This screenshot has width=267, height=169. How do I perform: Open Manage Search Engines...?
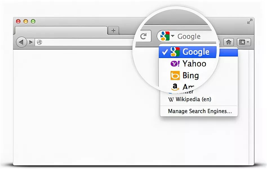click(x=200, y=111)
